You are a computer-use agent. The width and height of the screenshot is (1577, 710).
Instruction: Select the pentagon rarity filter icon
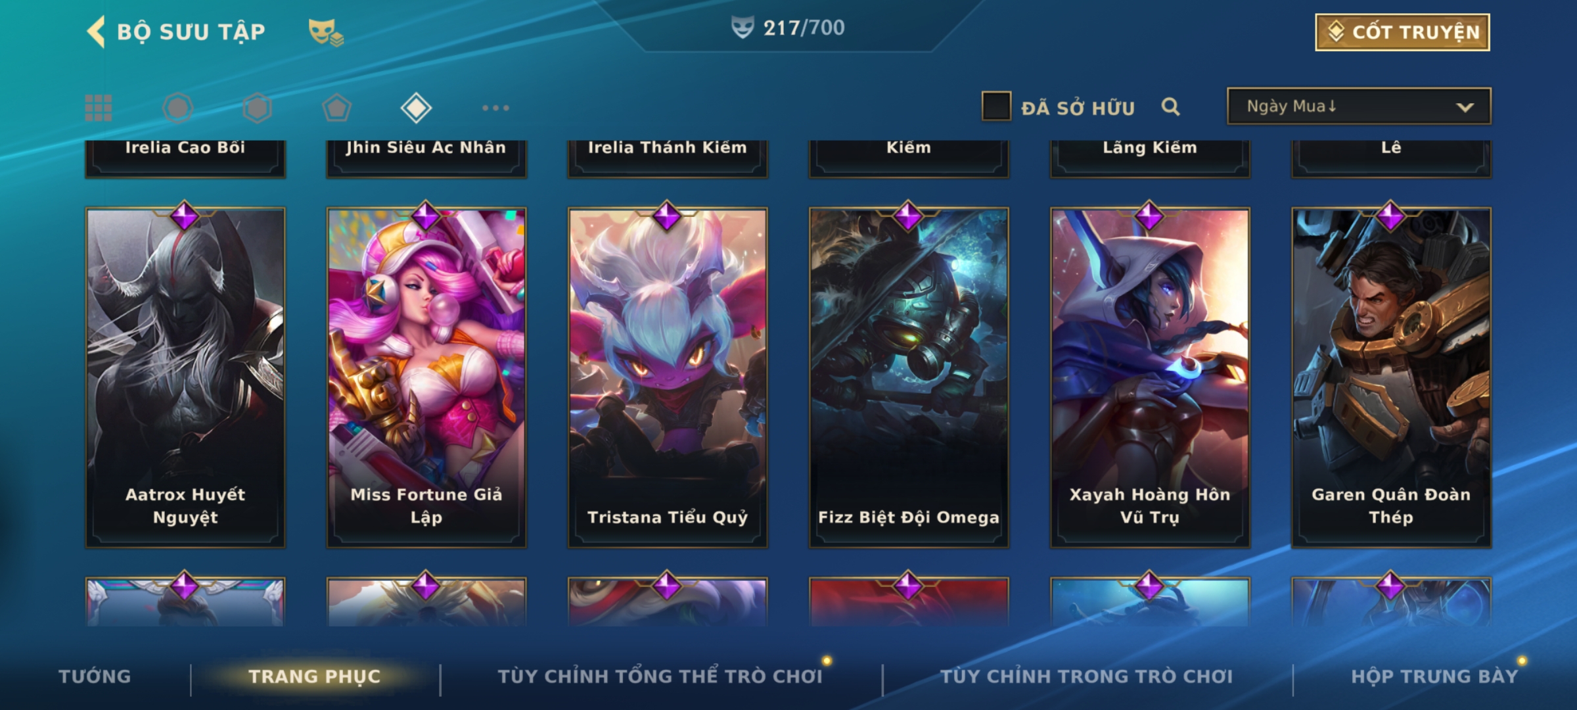click(x=336, y=108)
